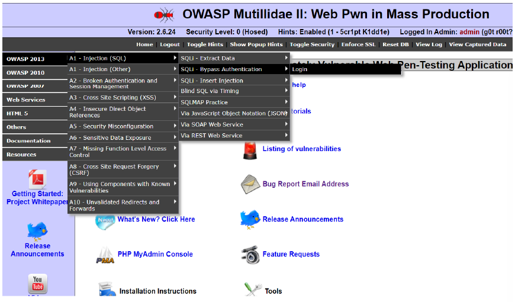The image size is (515, 304).
Task: Click the red ant logo in header
Action: pyautogui.click(x=164, y=15)
